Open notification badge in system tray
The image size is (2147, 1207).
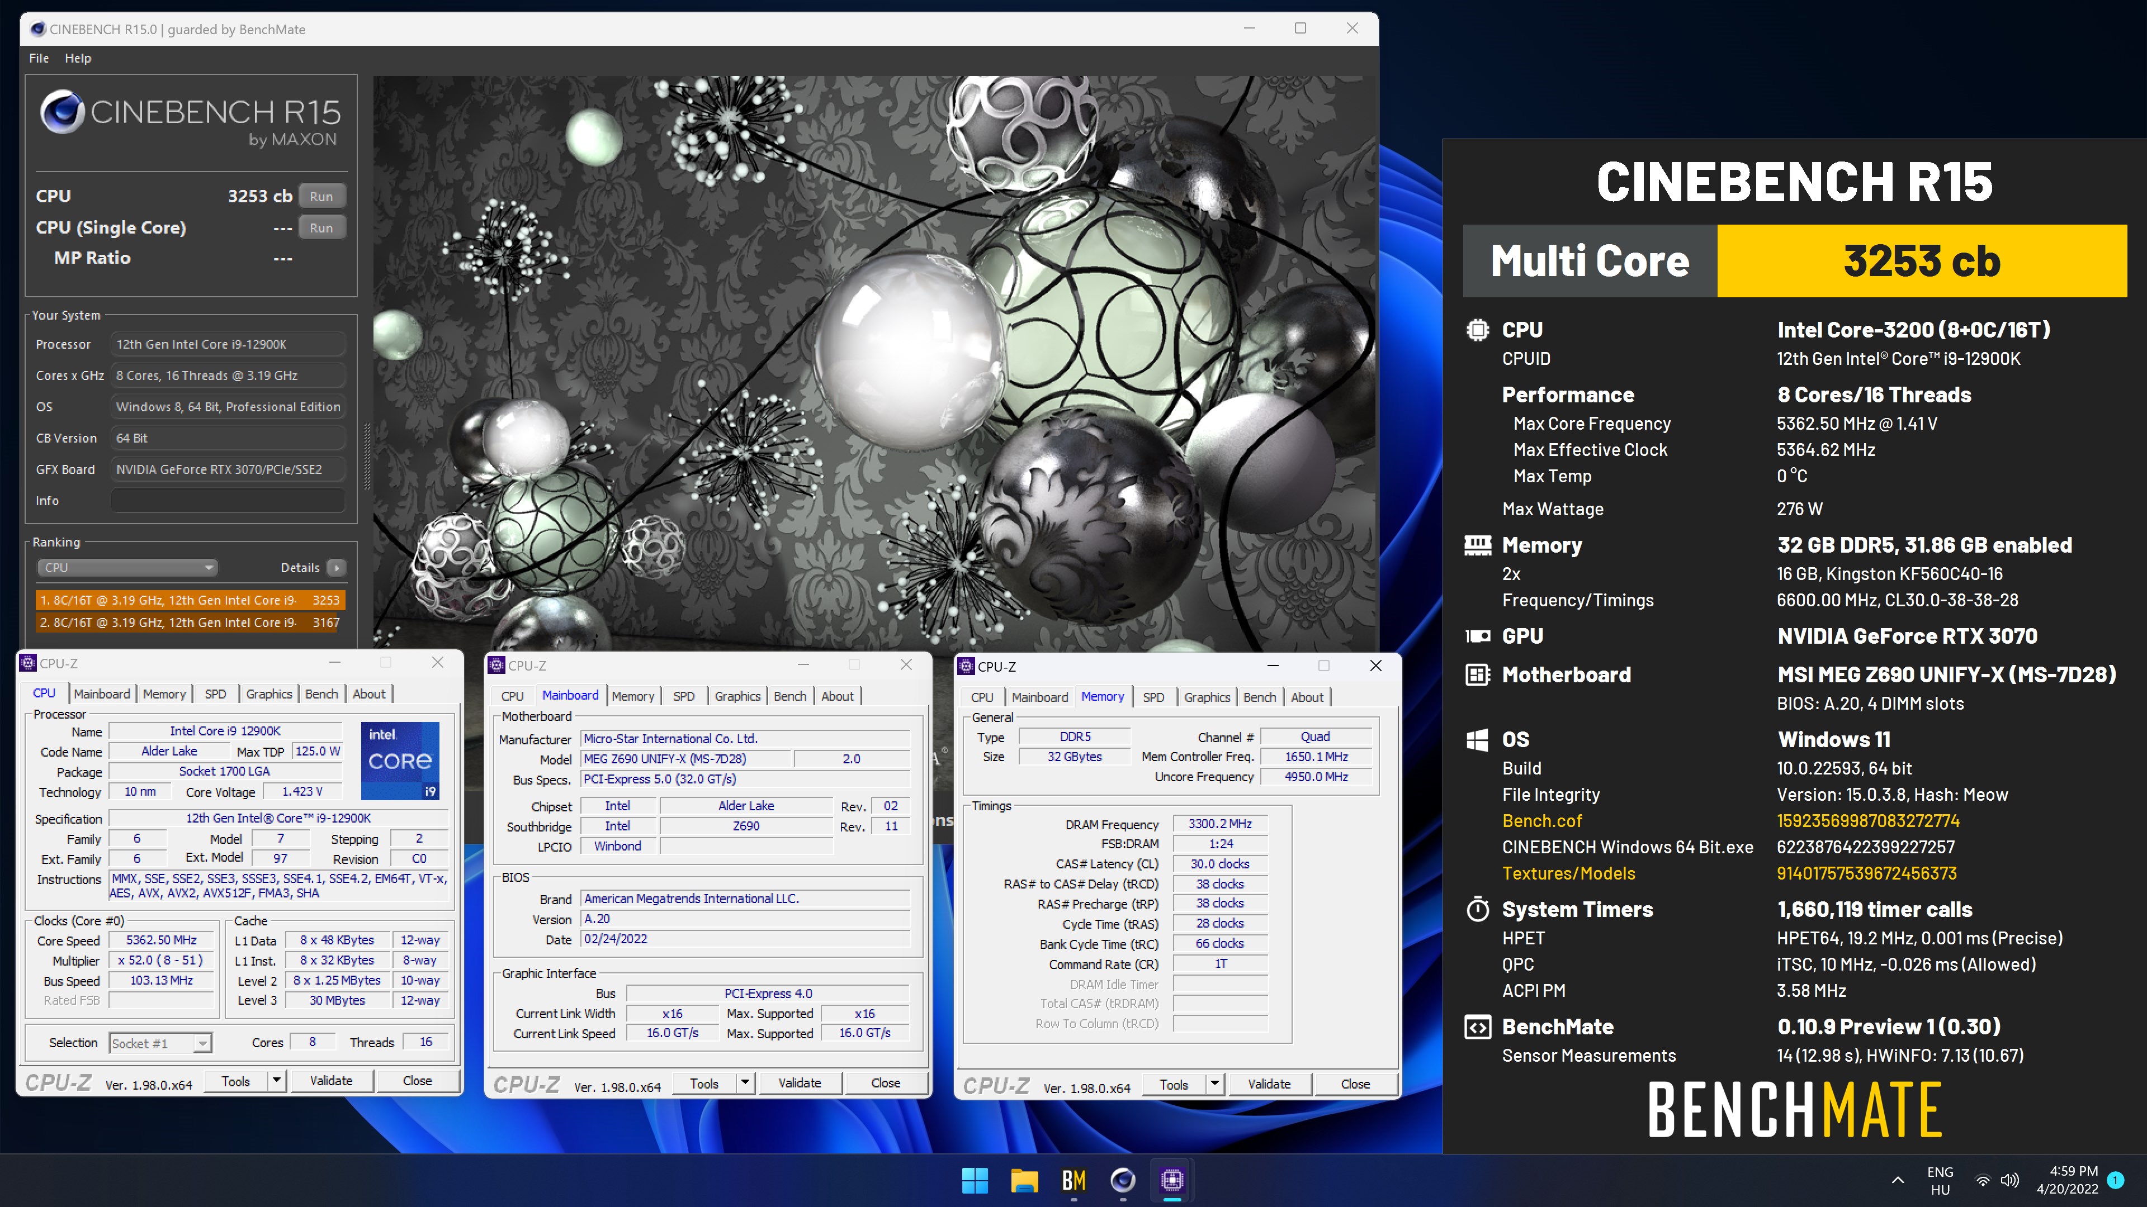(2115, 1180)
